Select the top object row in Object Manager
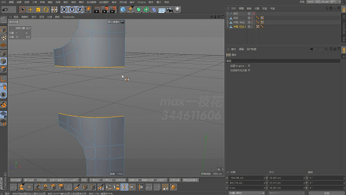346x195 pixels. point(236,14)
